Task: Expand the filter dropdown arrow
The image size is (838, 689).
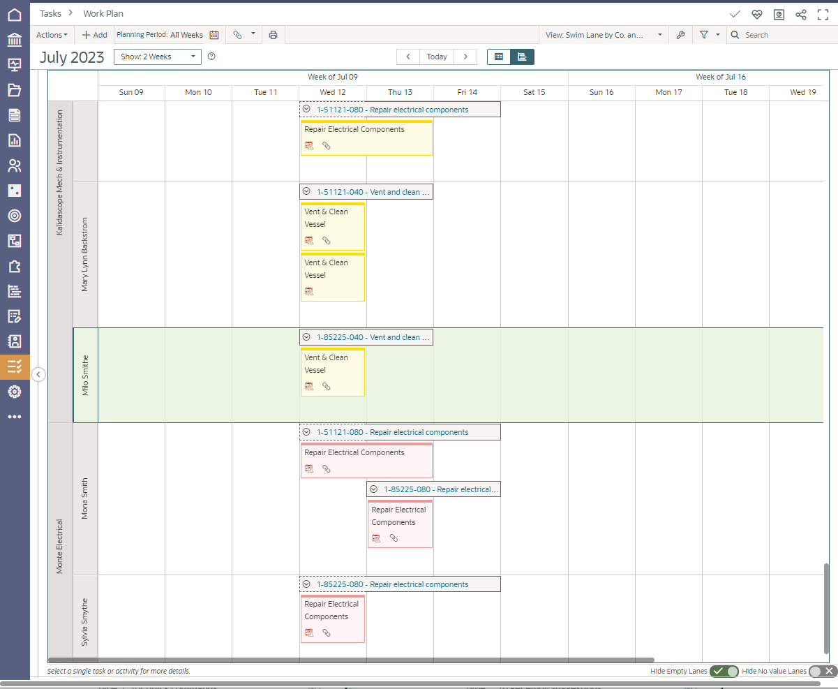Action: coord(718,35)
